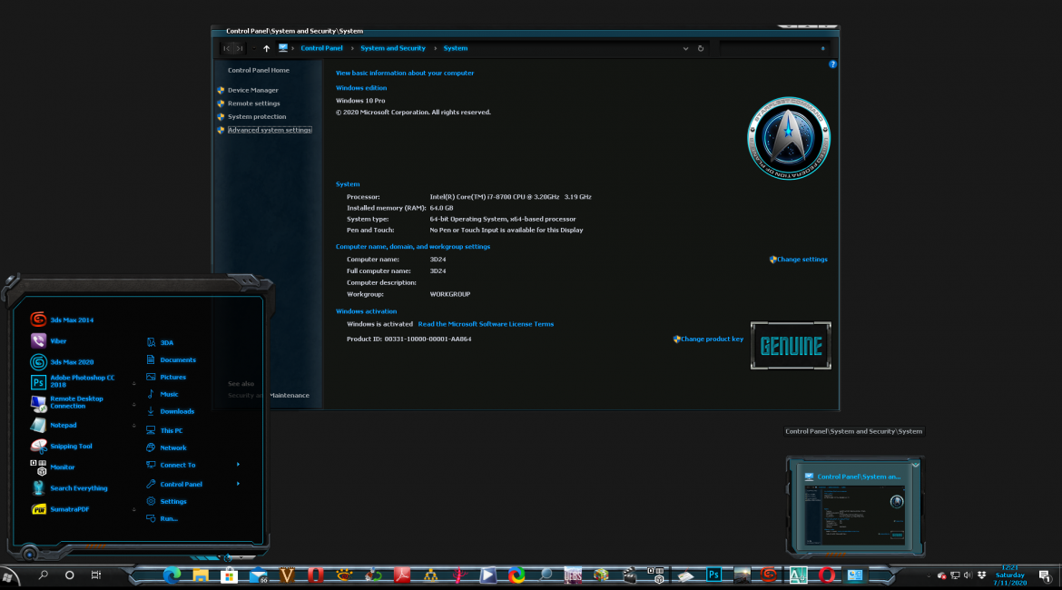Open Notepad from the Start menu
This screenshot has height=590, width=1062.
(54, 425)
